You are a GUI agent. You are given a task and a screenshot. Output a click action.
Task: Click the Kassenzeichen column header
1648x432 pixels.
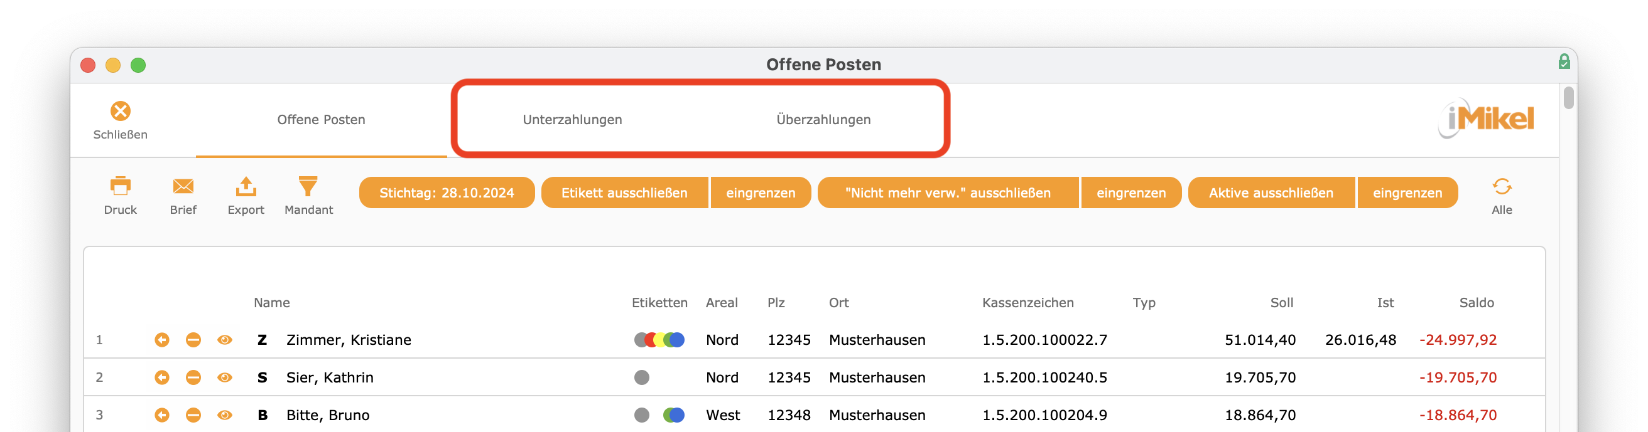click(1028, 303)
